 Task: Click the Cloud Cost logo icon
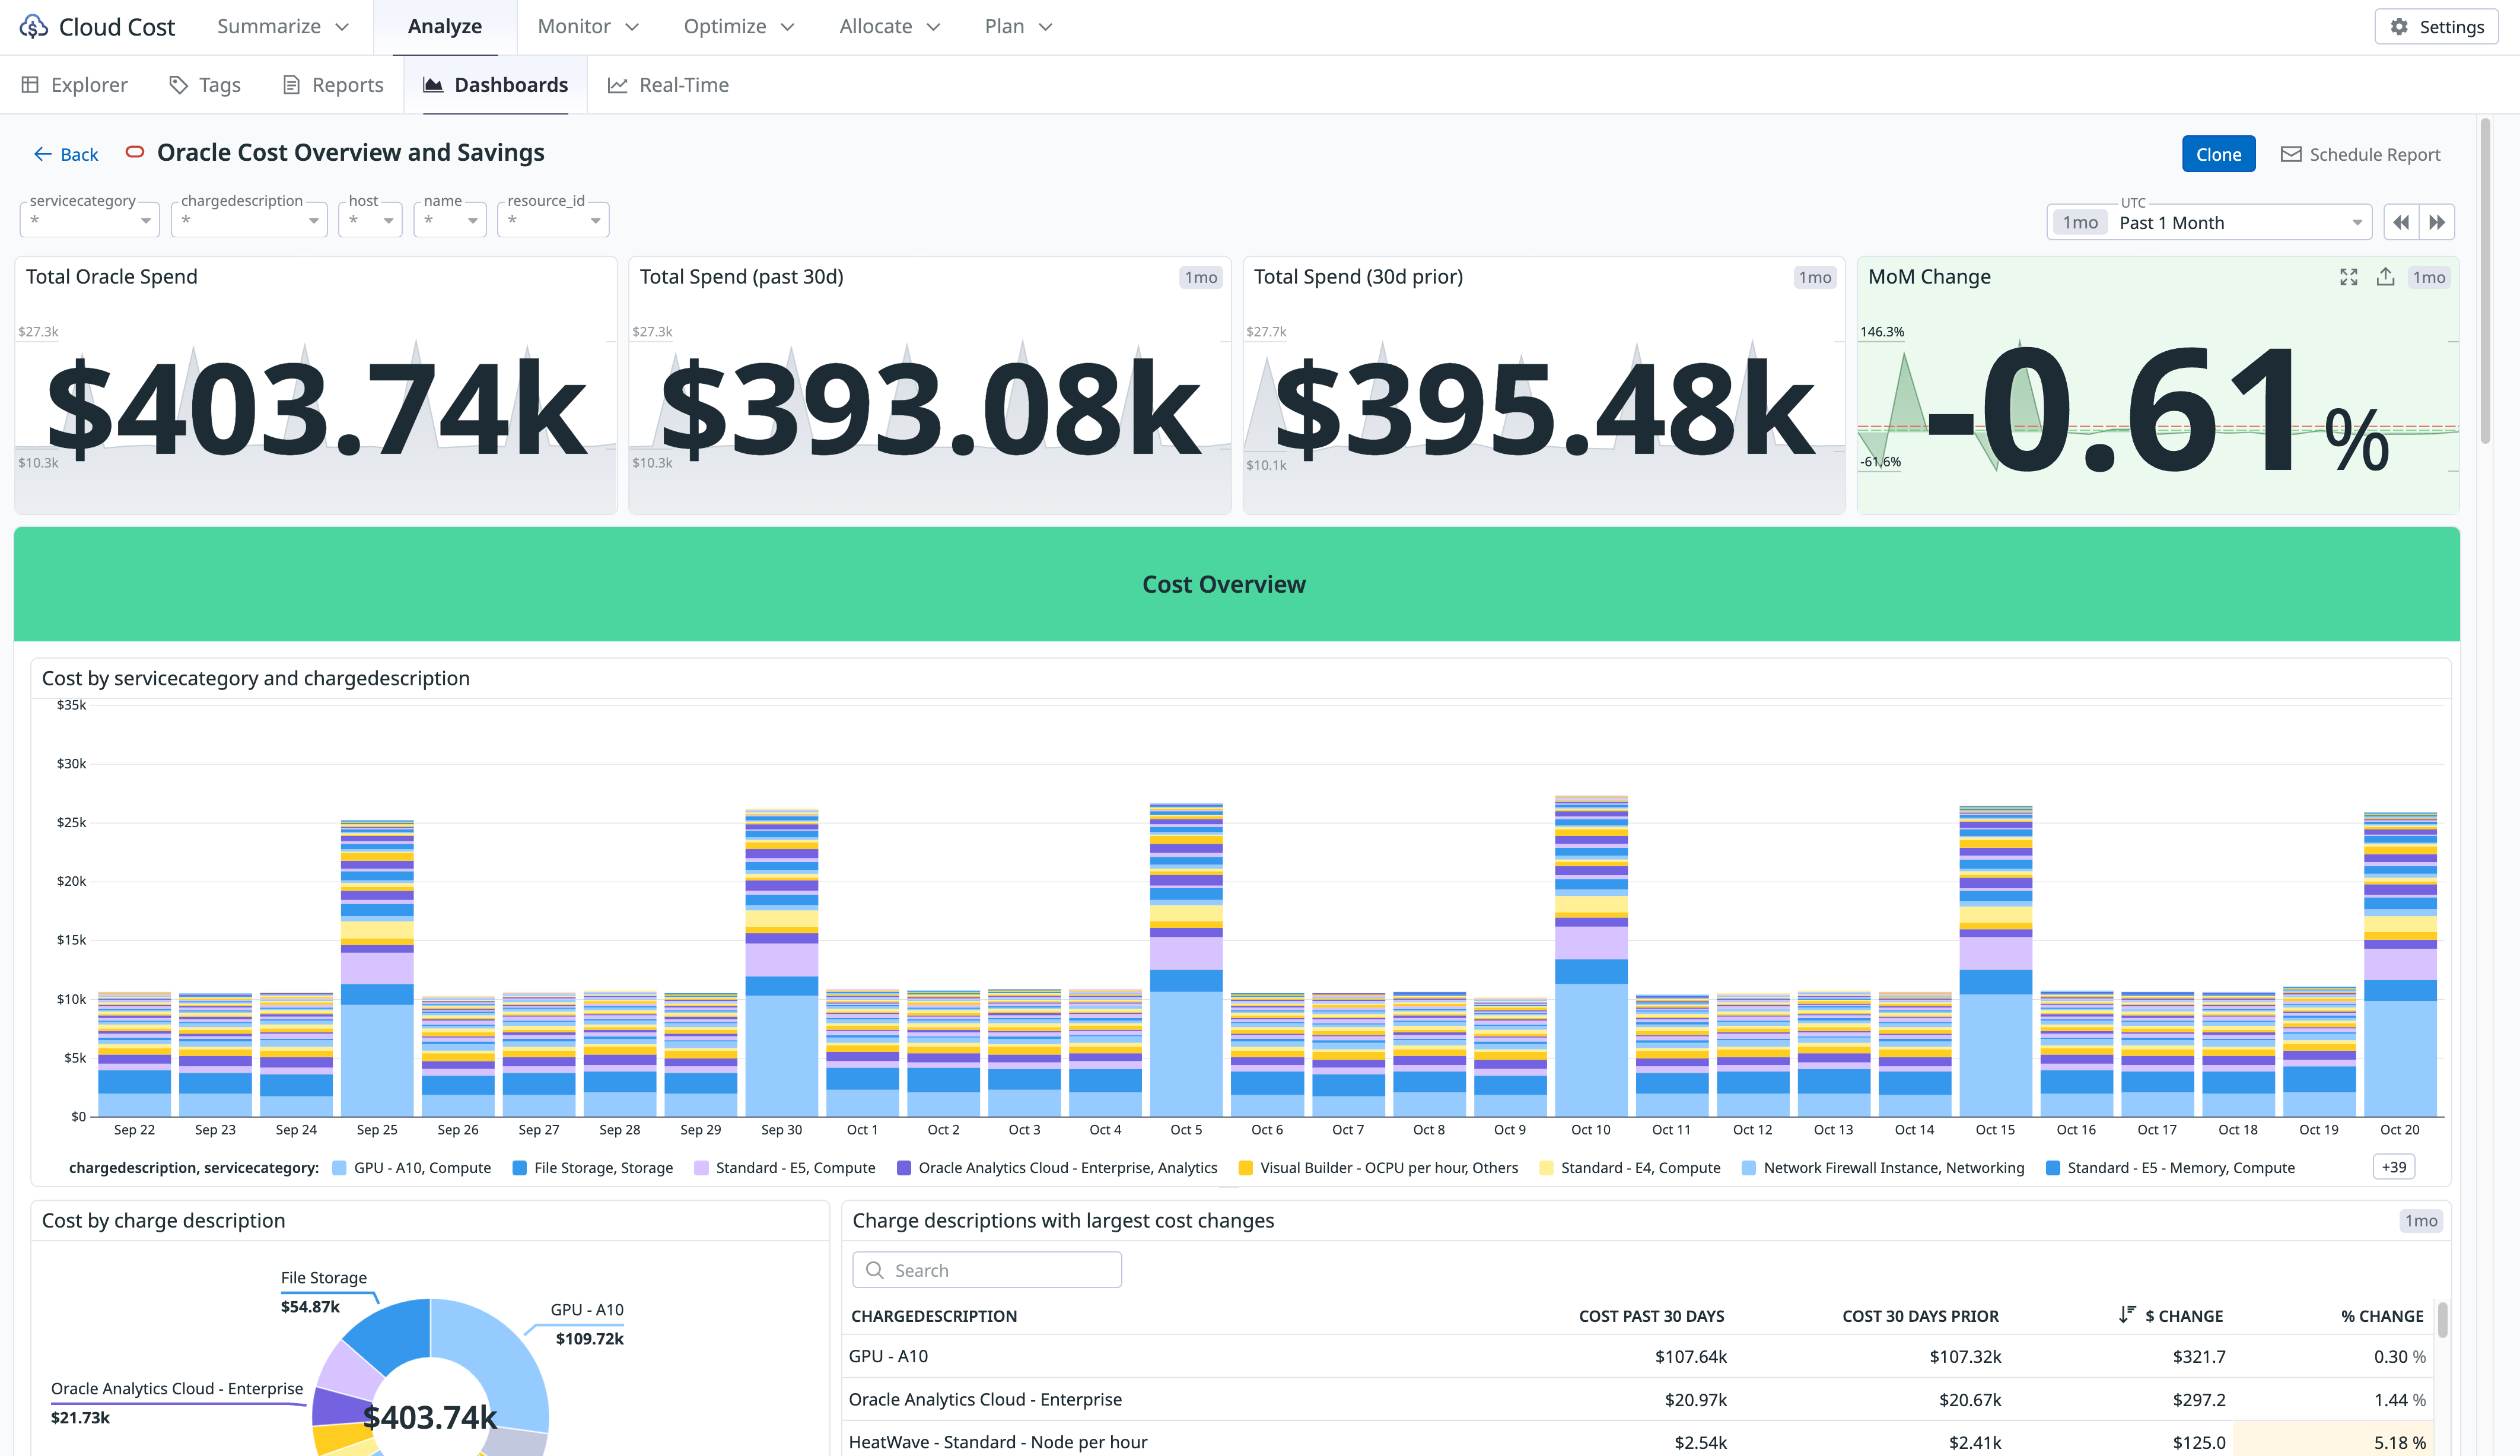coord(34,26)
